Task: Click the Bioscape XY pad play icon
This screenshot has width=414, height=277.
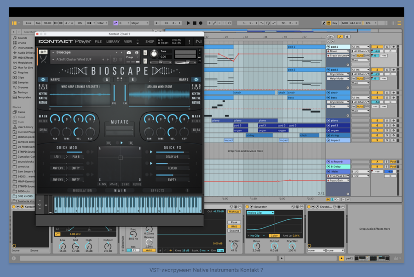Action: (x=121, y=143)
